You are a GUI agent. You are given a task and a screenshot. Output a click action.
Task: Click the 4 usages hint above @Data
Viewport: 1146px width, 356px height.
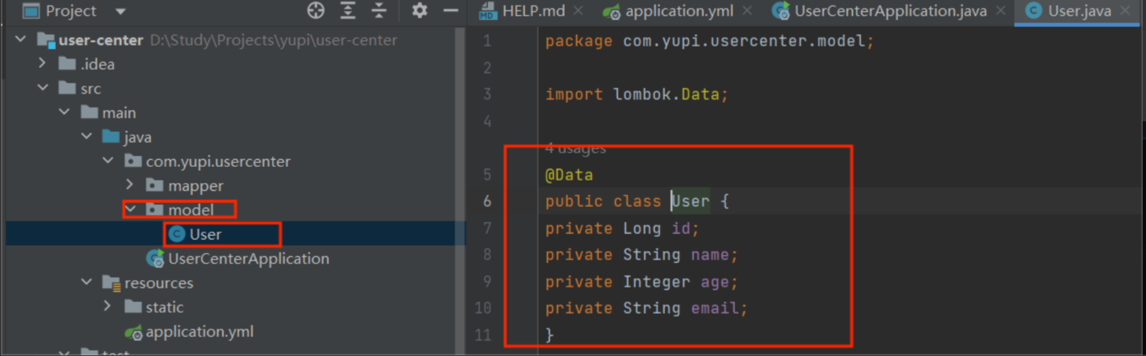575,149
